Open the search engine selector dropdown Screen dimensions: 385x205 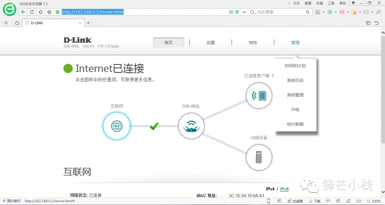(x=253, y=12)
